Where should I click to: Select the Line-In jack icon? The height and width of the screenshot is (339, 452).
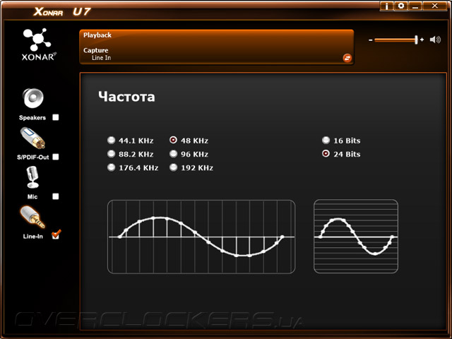(32, 217)
